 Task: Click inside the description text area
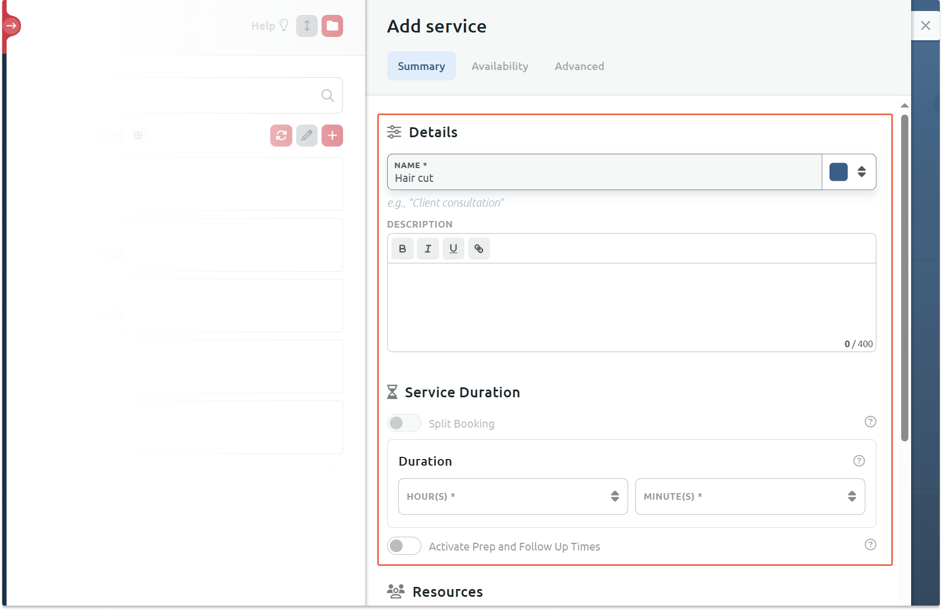631,307
